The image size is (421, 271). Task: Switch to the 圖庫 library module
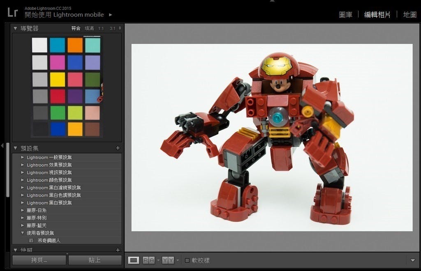(345, 15)
